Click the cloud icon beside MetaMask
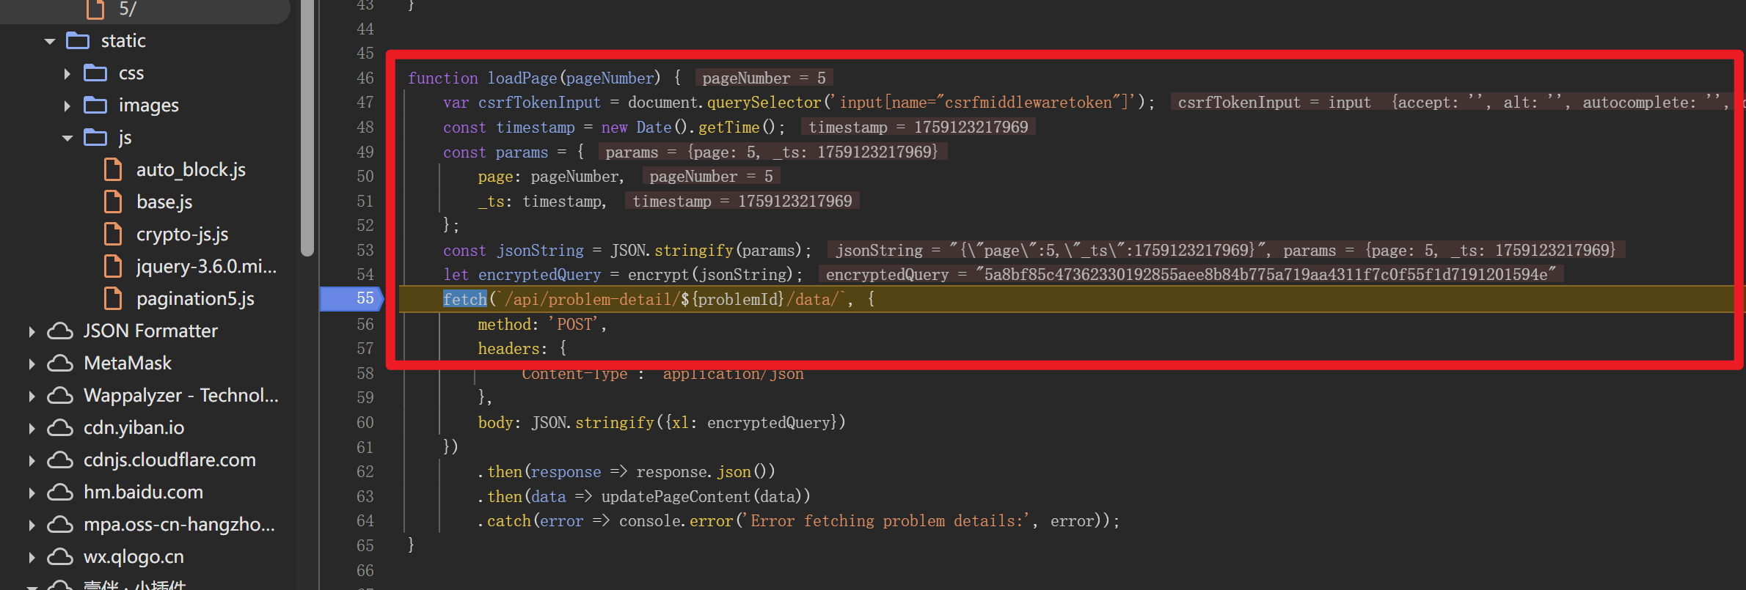The image size is (1746, 590). (x=60, y=364)
